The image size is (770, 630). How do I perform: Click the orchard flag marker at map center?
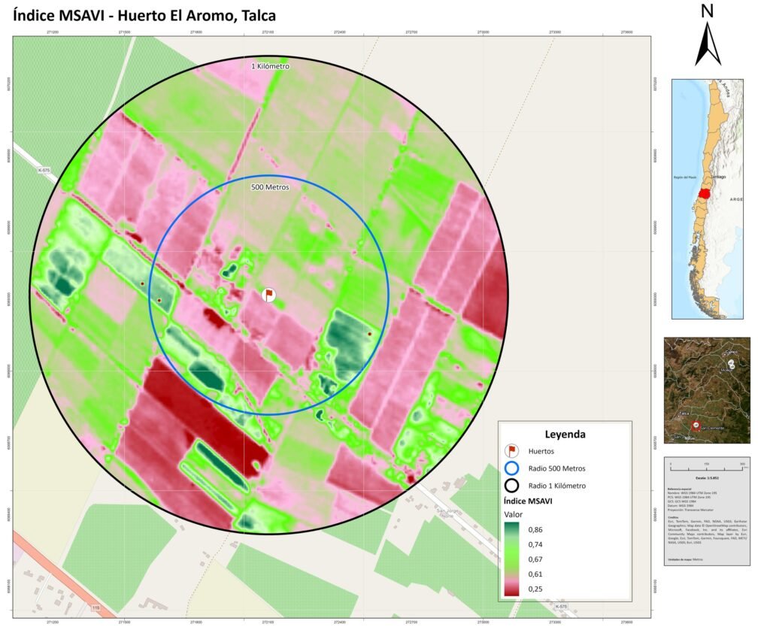tap(268, 295)
